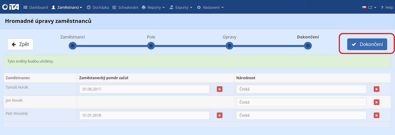Go back with Zpět button
The height and width of the screenshot is (135, 395).
click(20, 44)
